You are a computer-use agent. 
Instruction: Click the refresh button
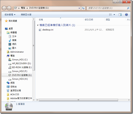(x=83, y=8)
